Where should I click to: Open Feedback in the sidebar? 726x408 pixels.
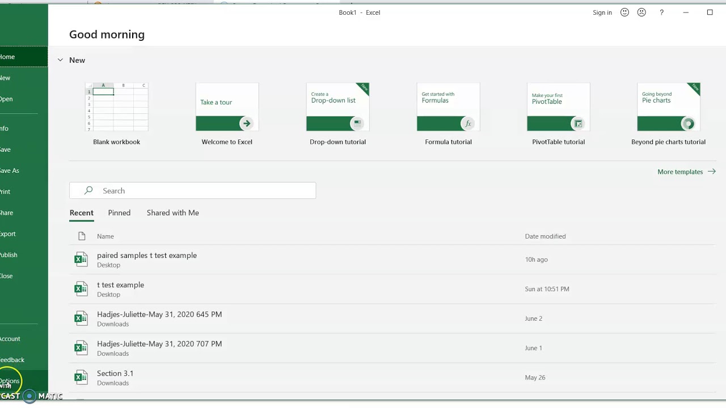click(x=24, y=360)
